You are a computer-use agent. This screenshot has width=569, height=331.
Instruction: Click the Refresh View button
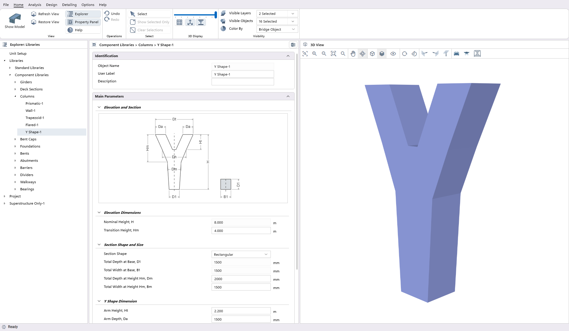pos(45,14)
